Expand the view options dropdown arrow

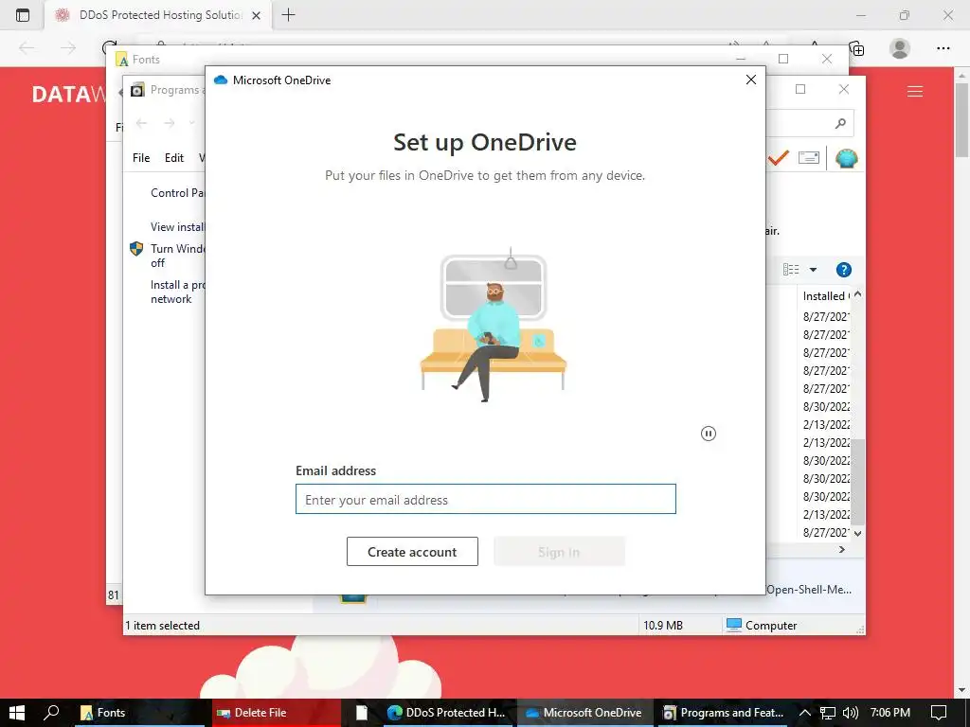coord(813,270)
